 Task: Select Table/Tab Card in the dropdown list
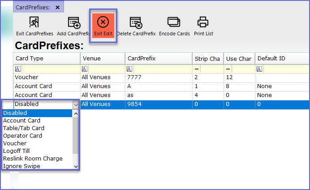(23, 128)
